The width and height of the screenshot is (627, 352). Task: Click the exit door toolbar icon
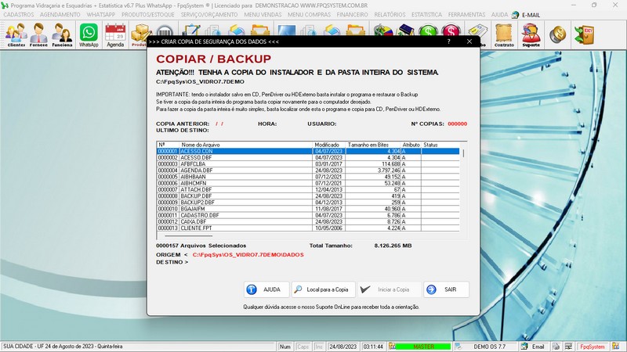pos(584,34)
